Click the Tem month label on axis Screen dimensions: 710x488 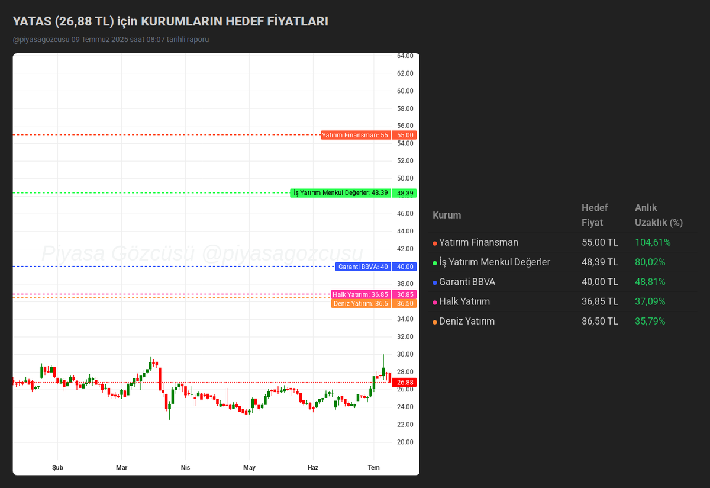(373, 468)
